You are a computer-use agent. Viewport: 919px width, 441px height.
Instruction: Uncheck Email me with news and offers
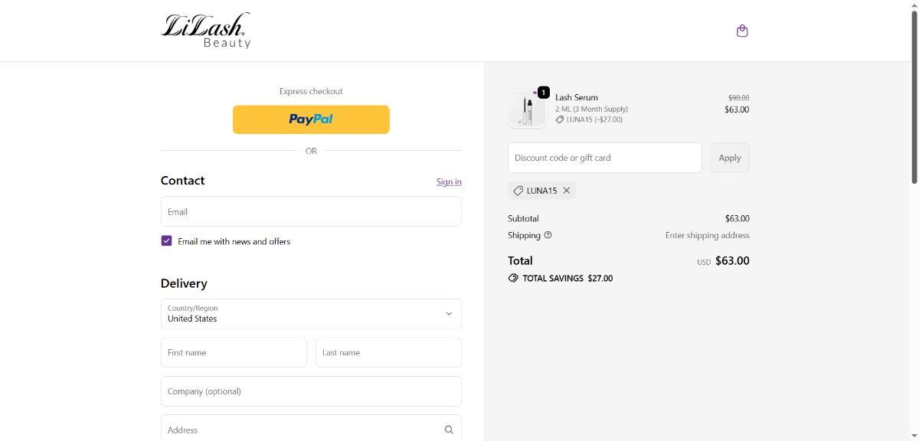click(x=166, y=241)
